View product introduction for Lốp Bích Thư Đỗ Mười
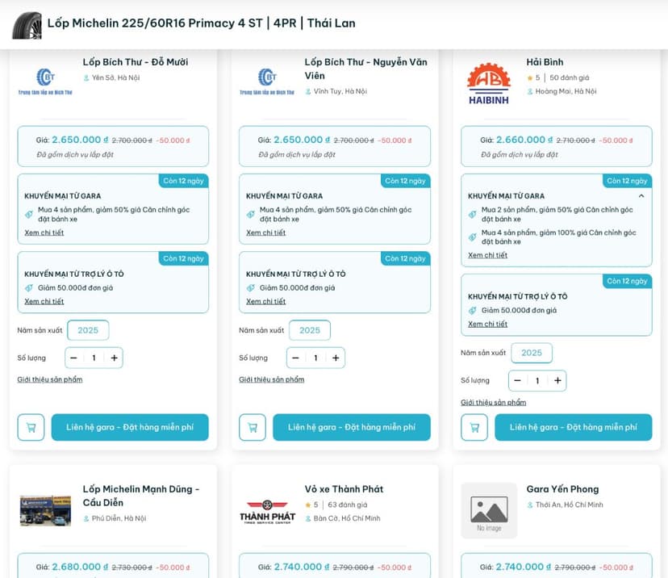 pyautogui.click(x=50, y=379)
